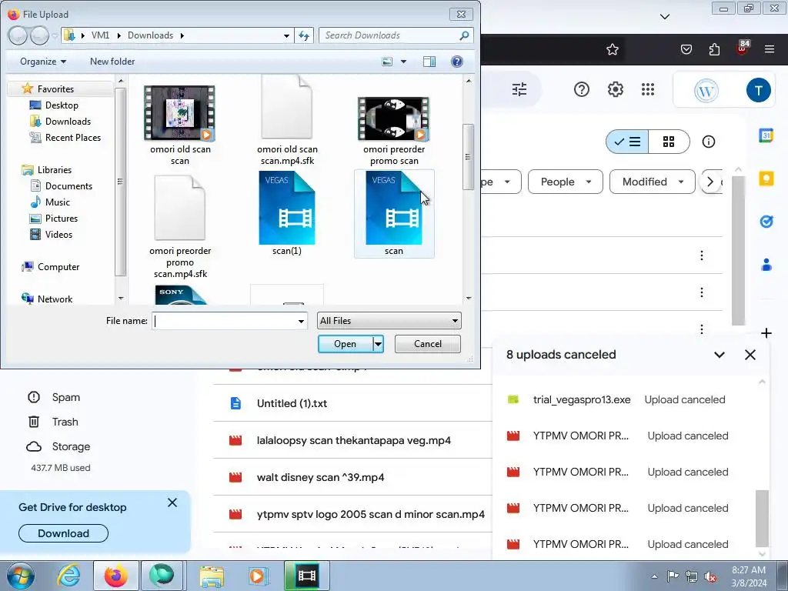Switch Drive to list layout
The height and width of the screenshot is (591, 788).
point(627,142)
